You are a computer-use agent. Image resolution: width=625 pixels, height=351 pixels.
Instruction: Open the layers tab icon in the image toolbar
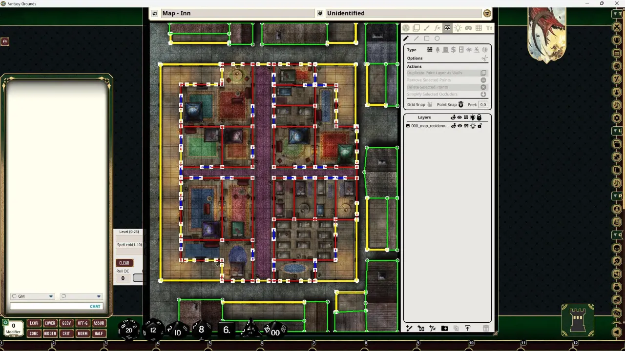click(x=417, y=28)
